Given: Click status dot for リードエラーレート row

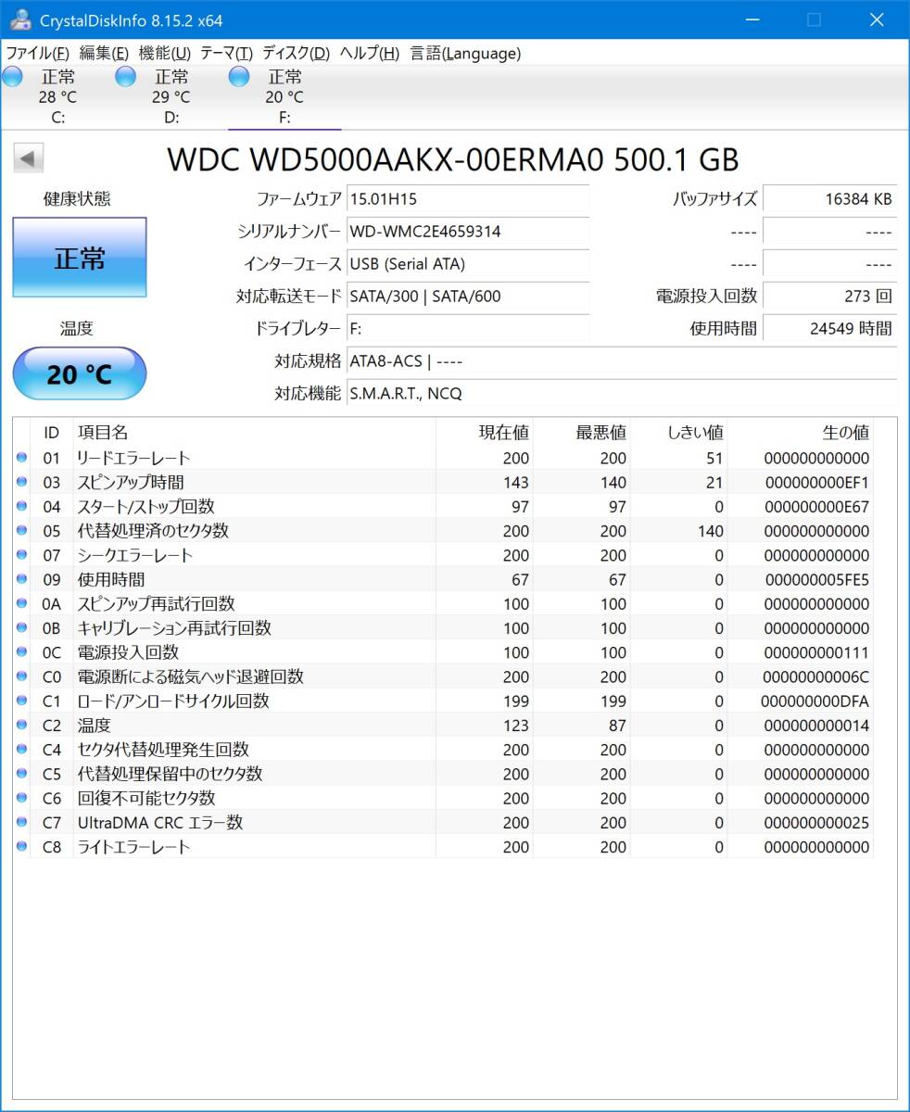Looking at the screenshot, I should click(21, 458).
